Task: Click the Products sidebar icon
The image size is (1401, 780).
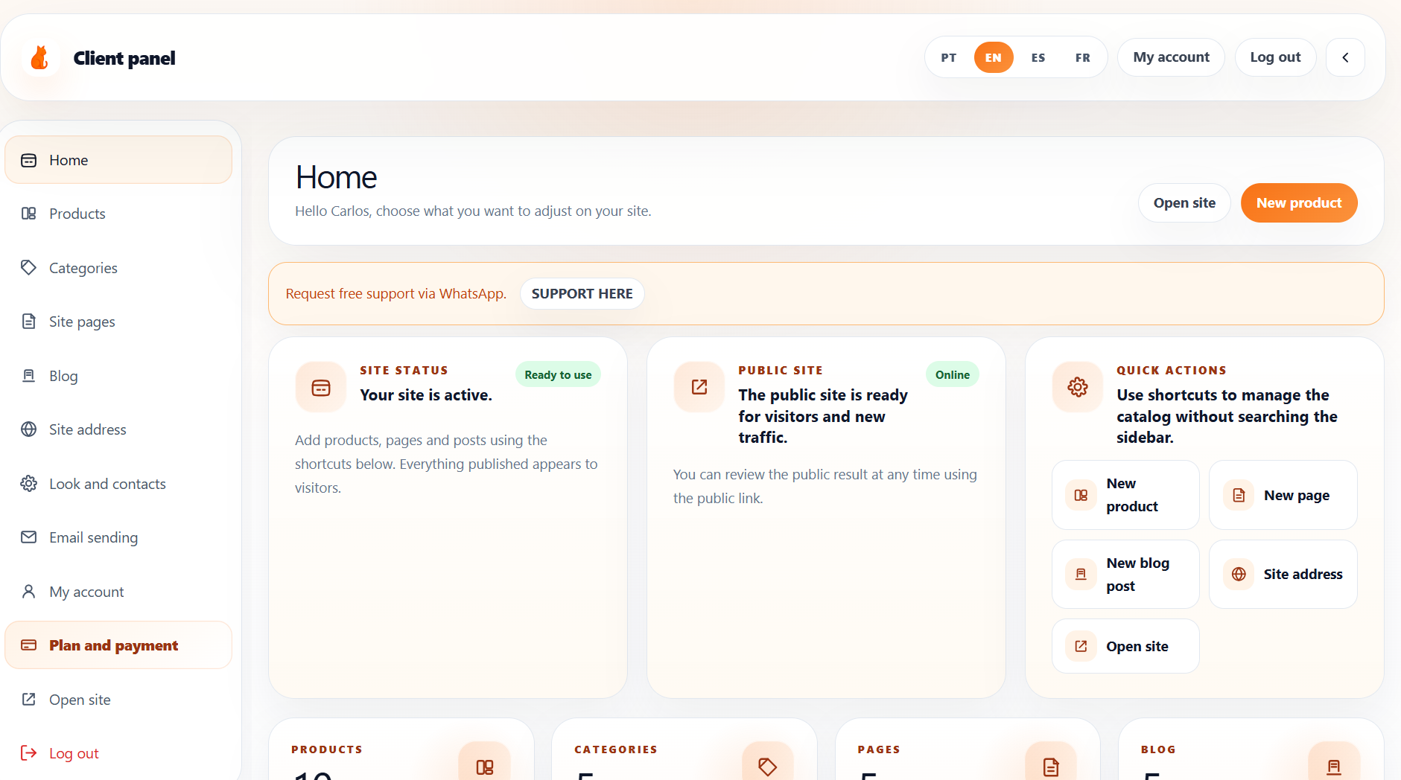Action: [28, 214]
